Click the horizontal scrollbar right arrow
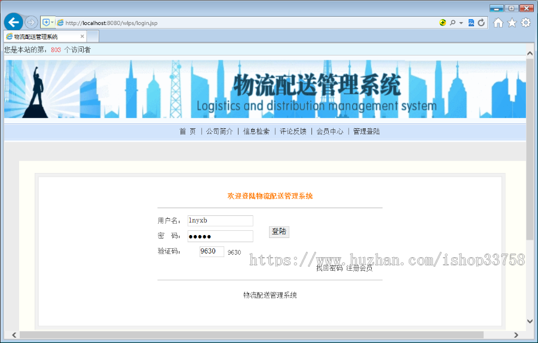The height and width of the screenshot is (343, 538). pos(516,335)
